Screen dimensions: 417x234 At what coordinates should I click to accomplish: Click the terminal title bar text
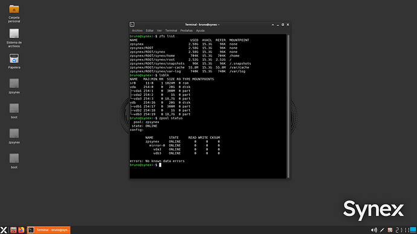point(202,25)
